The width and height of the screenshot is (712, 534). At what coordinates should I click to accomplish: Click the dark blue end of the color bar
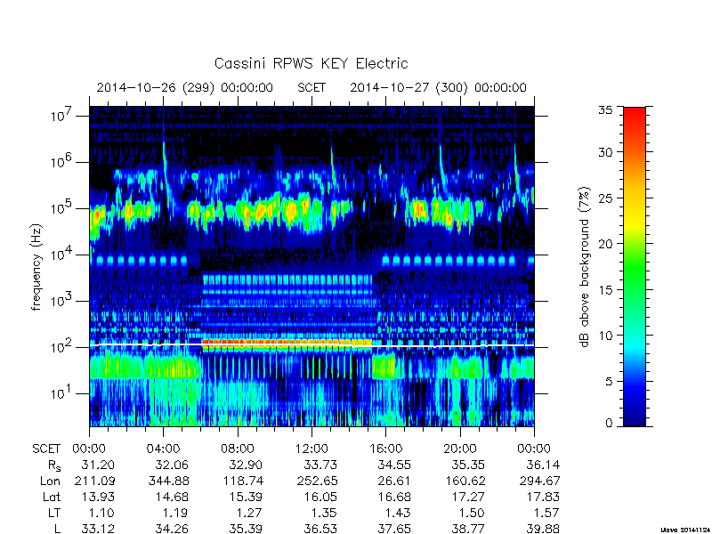click(x=635, y=416)
